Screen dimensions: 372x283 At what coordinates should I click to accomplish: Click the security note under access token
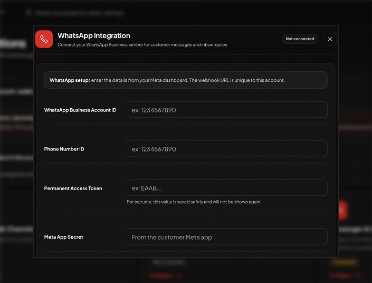[194, 202]
